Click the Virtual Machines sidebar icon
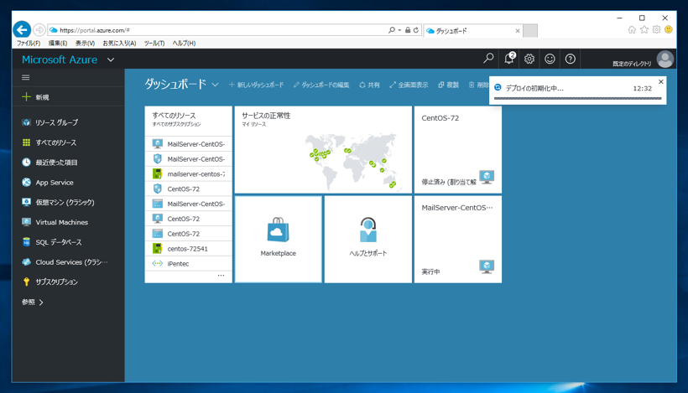This screenshot has height=393, width=688. (x=26, y=222)
